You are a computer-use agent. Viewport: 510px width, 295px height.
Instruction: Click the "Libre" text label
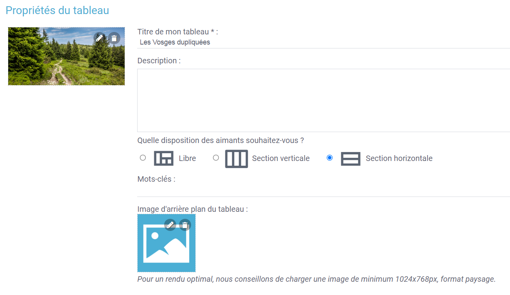point(187,158)
